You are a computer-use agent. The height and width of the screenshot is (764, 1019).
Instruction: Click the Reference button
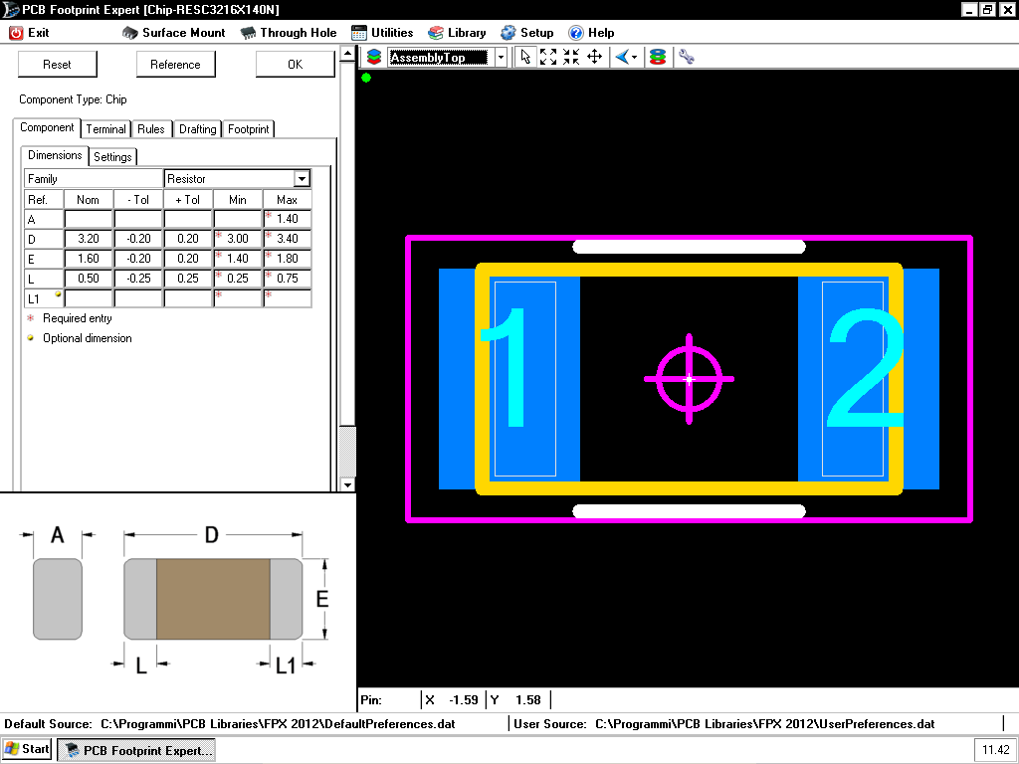(175, 65)
